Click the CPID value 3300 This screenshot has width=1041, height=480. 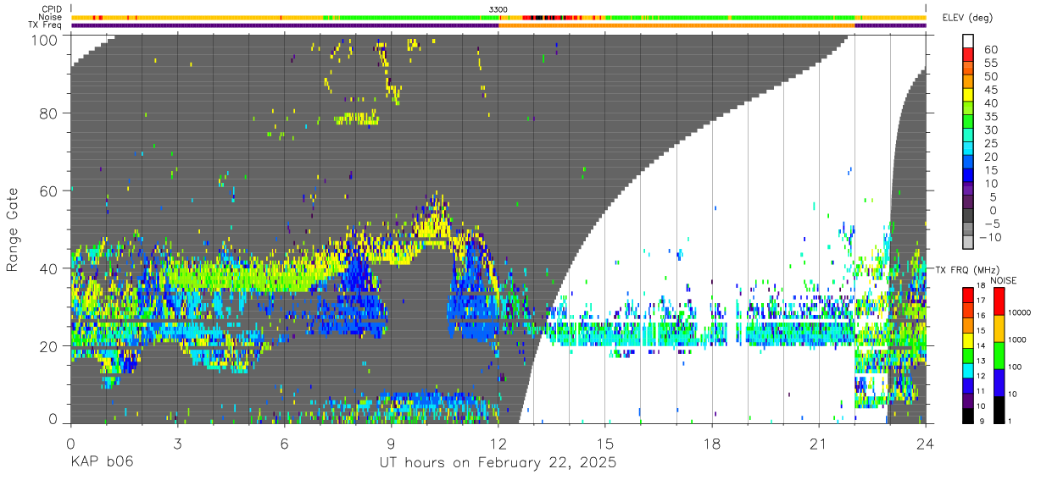[x=498, y=8]
